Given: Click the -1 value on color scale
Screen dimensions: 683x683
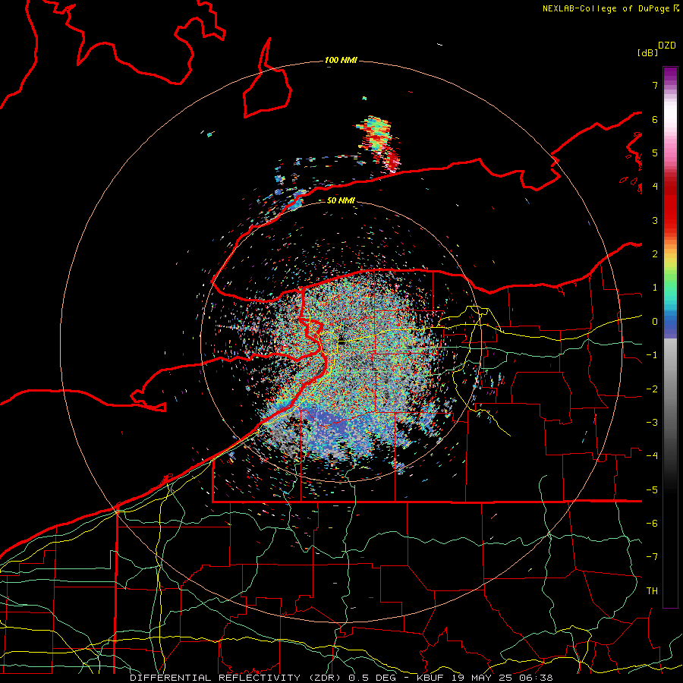Looking at the screenshot, I should click(x=652, y=355).
